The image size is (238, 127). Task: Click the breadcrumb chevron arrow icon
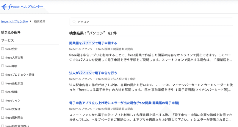click(x=30, y=21)
